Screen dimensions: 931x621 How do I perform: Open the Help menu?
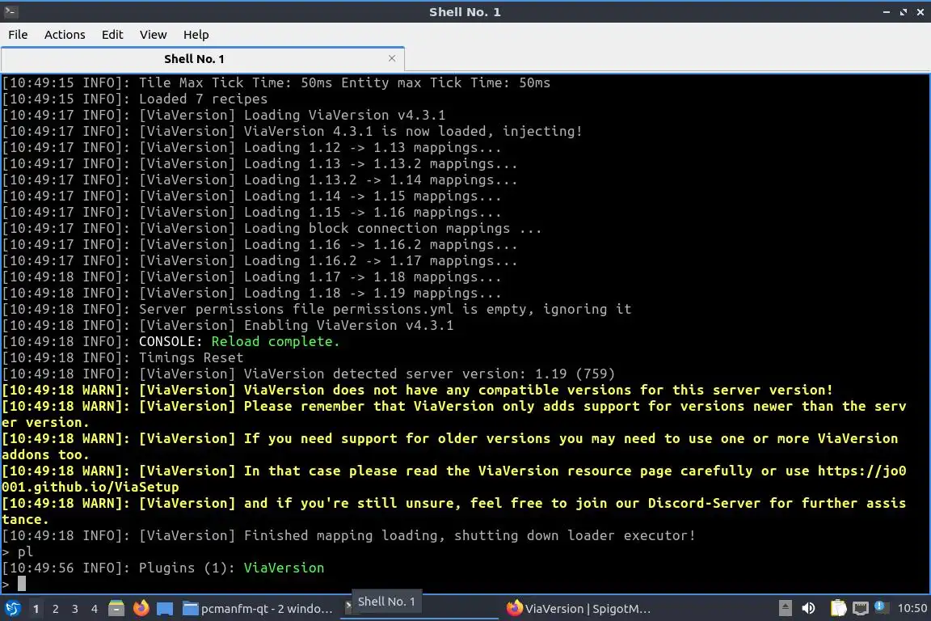tap(196, 35)
